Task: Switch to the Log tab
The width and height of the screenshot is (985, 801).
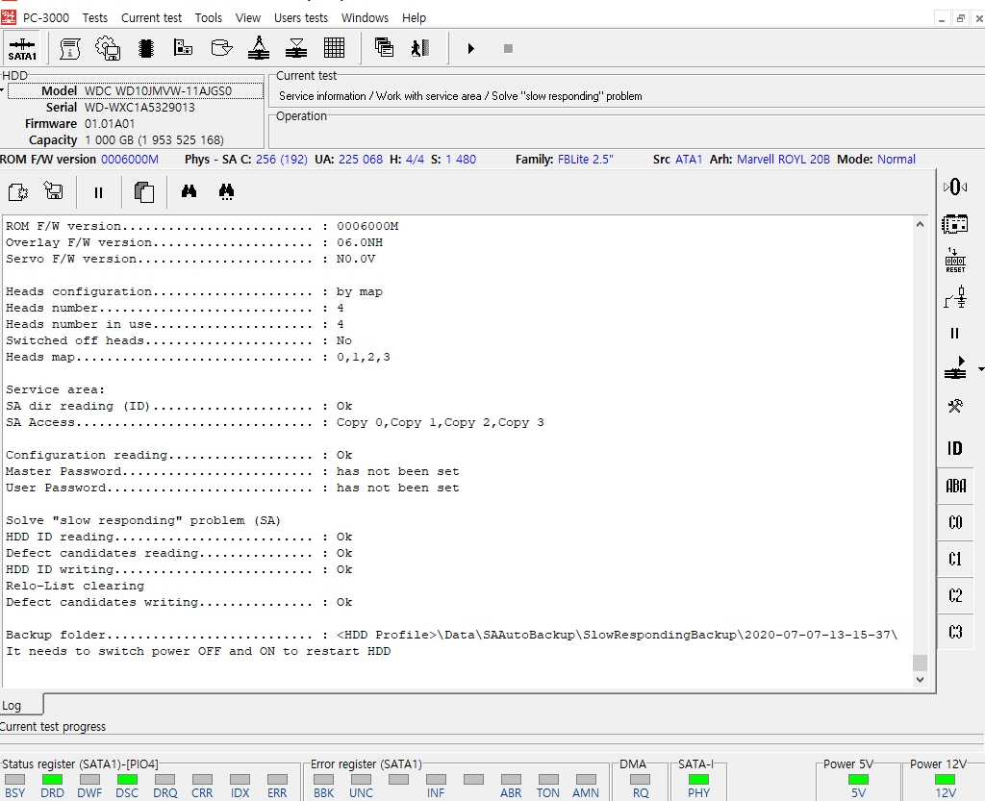Action: 13,705
